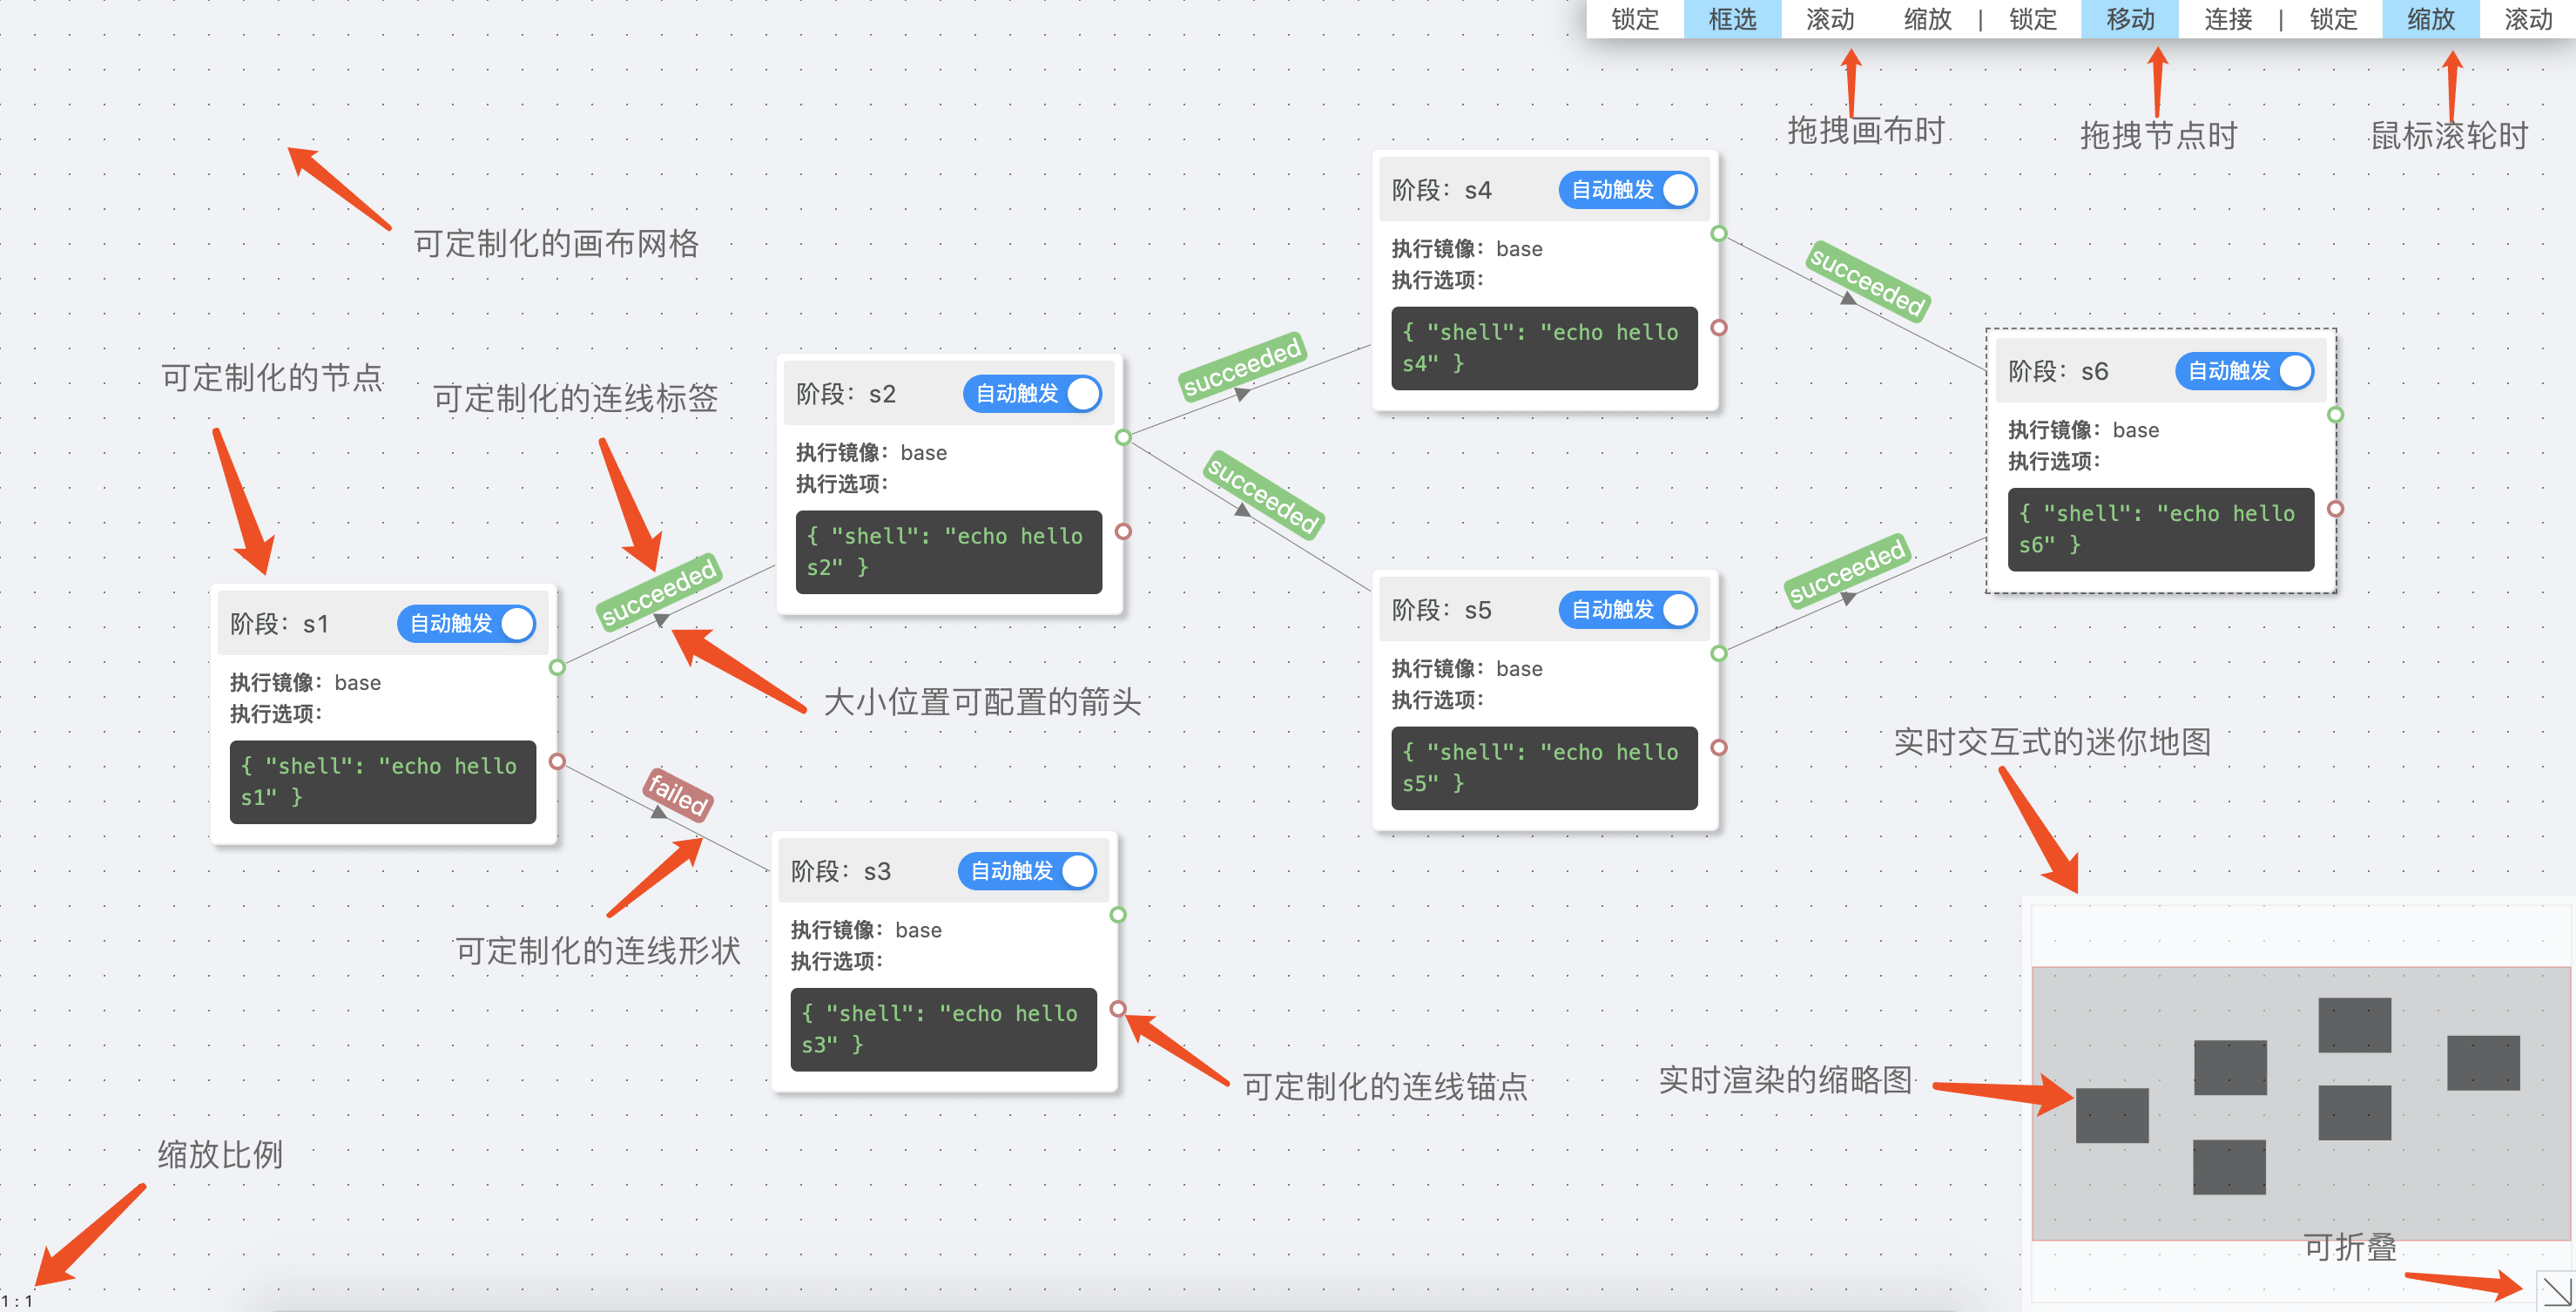This screenshot has height=1312, width=2576.
Task: Click green output anchor of node s1
Action: [558, 667]
